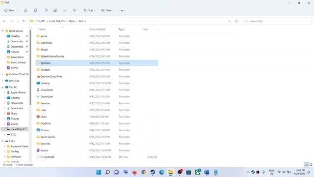Open the Windows Start button

pyautogui.click(x=99, y=172)
